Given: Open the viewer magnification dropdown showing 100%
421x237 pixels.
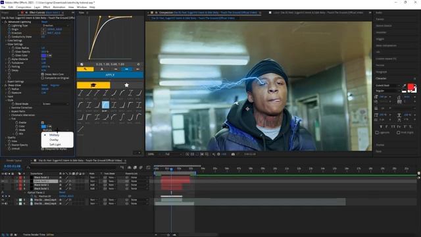Looking at the screenshot, I should pyautogui.click(x=153, y=154).
